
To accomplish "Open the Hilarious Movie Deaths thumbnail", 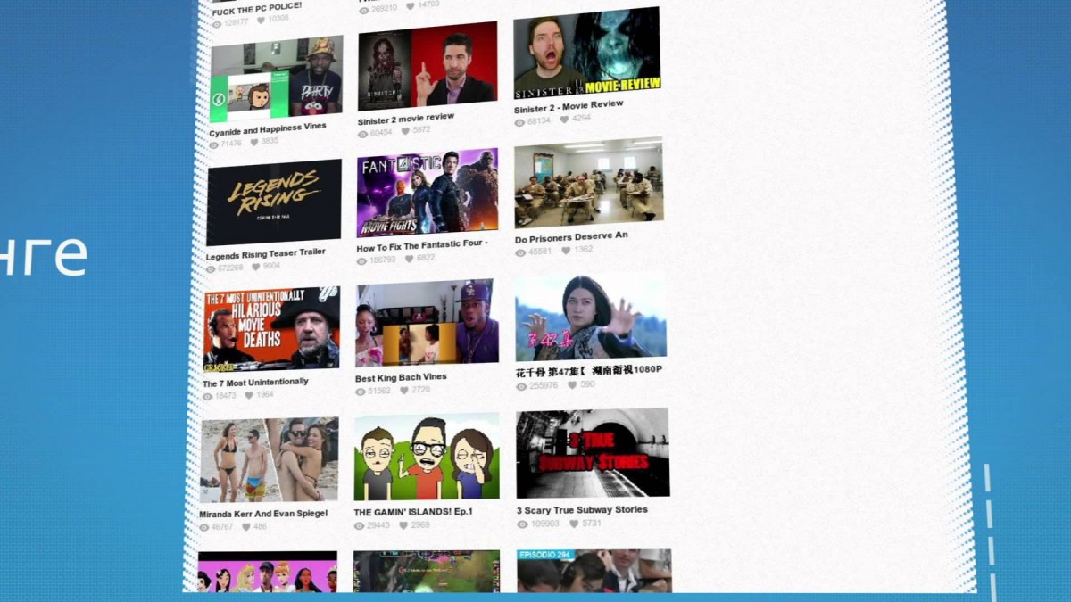I will [271, 328].
